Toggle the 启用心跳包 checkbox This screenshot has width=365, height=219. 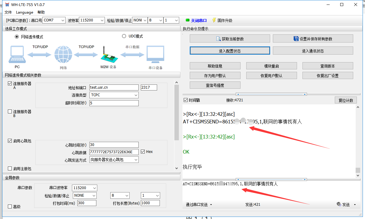(10, 141)
